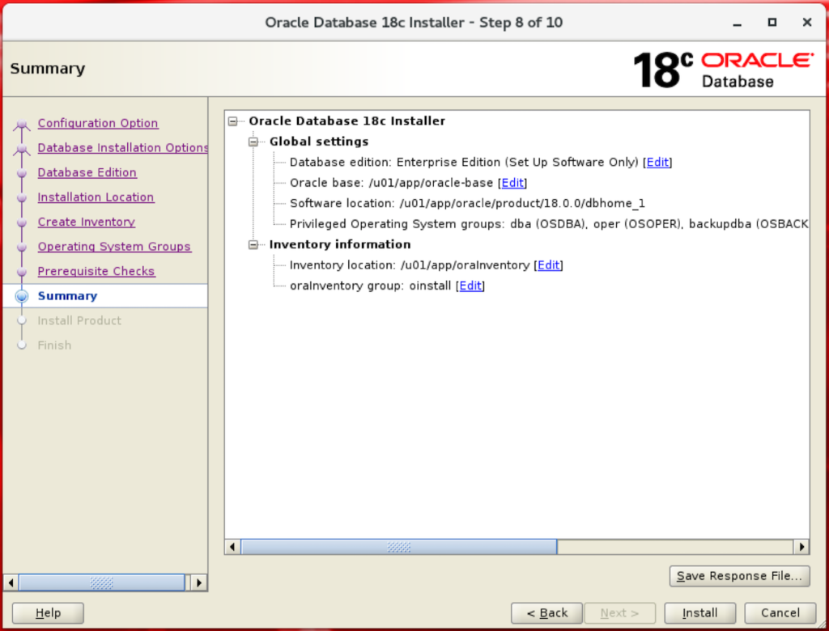Open Help for the installer
This screenshot has width=829, height=631.
[48, 613]
